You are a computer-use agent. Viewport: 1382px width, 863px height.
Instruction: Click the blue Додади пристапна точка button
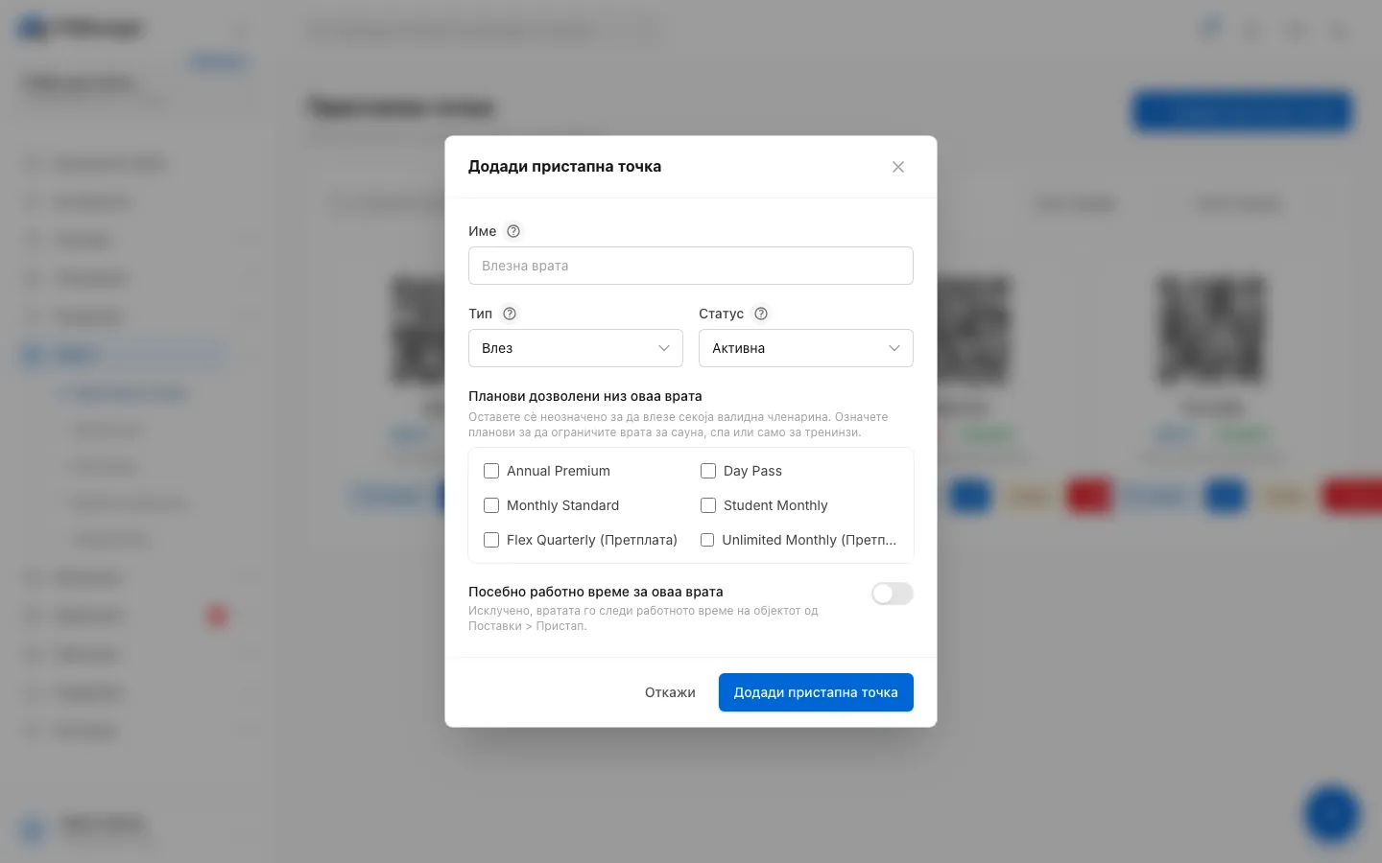coord(816,692)
